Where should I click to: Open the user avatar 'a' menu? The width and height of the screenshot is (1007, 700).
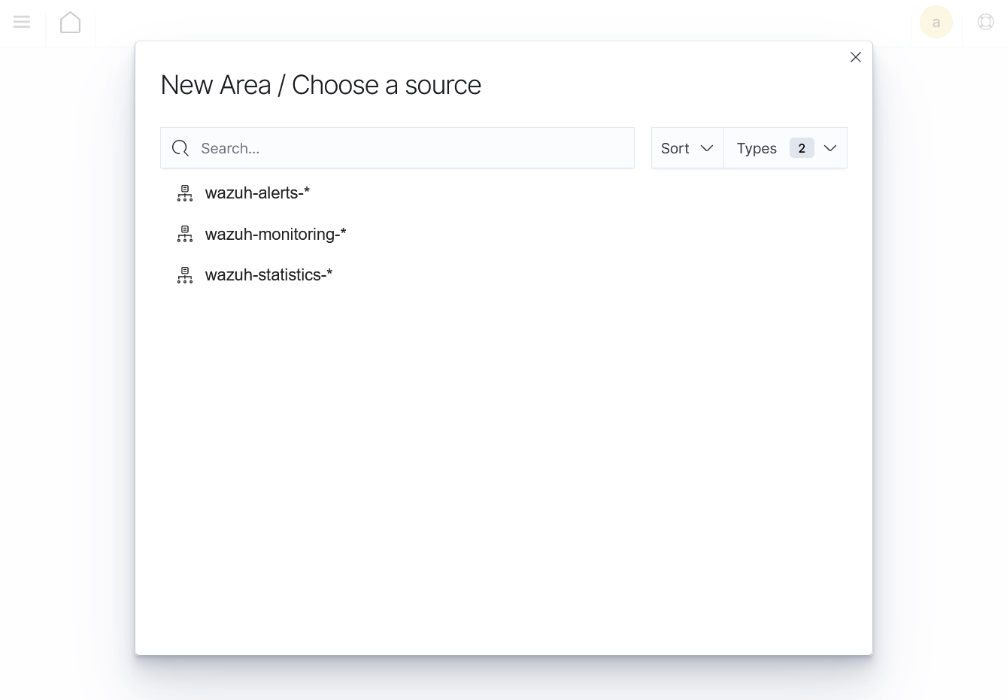(936, 23)
